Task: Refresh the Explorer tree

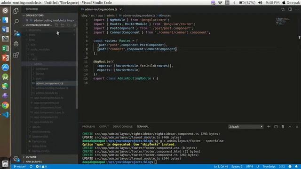Action: pos(69,25)
